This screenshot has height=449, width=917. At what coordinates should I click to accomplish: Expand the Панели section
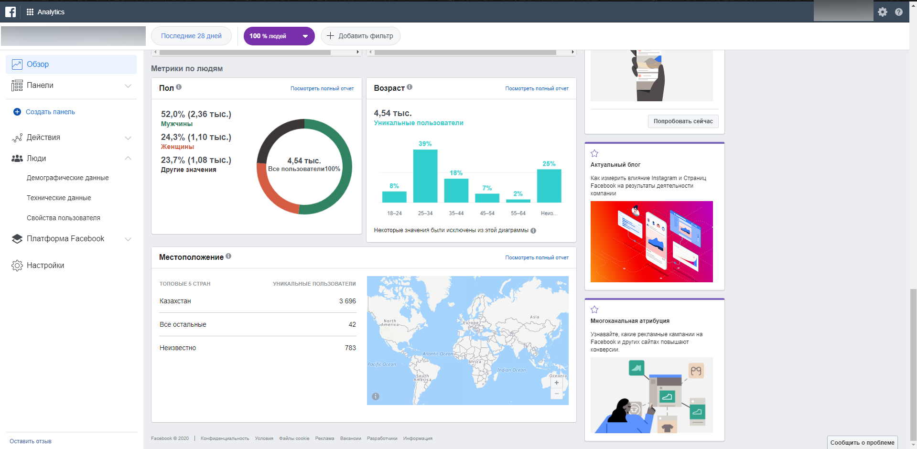128,86
